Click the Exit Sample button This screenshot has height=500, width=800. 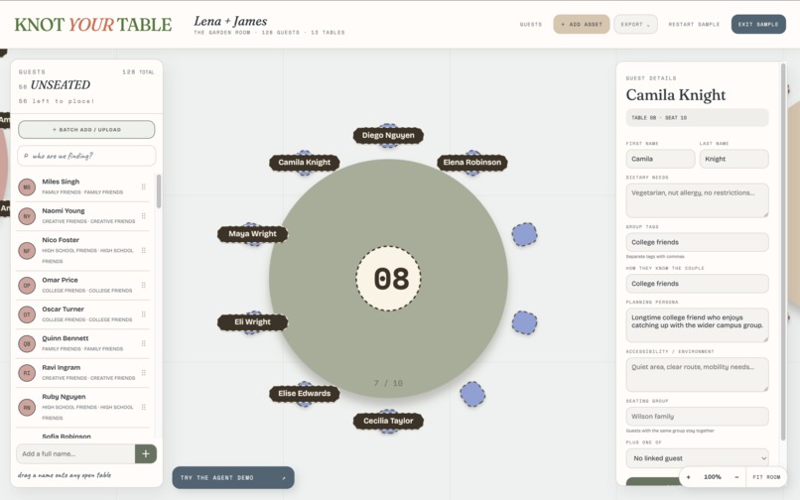point(758,24)
